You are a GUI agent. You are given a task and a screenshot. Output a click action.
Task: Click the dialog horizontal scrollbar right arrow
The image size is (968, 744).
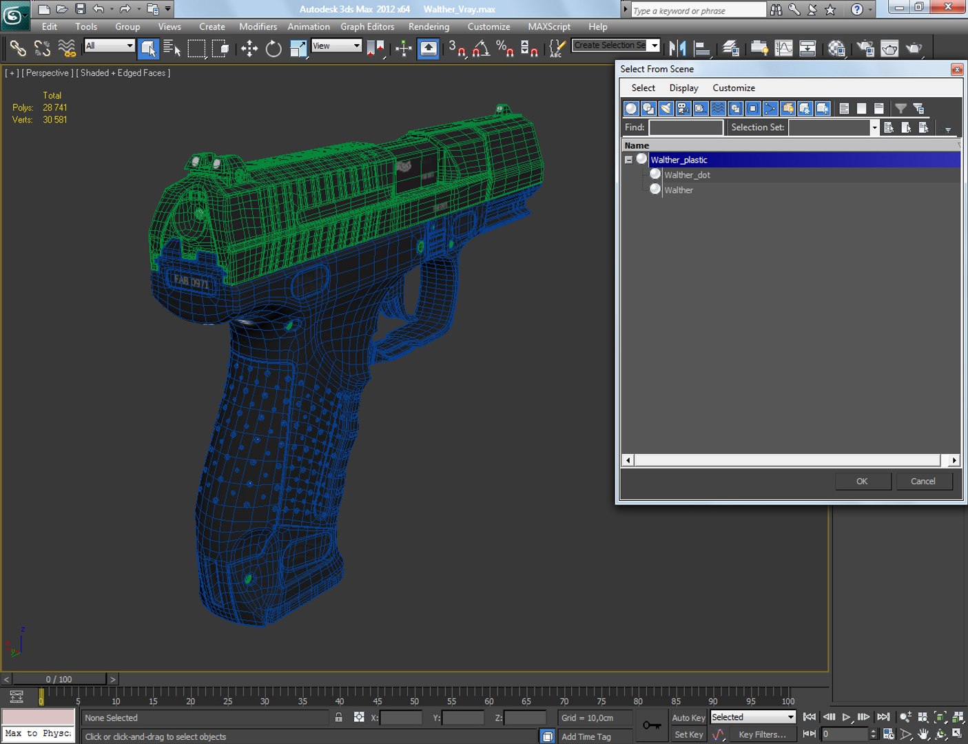[x=954, y=460]
